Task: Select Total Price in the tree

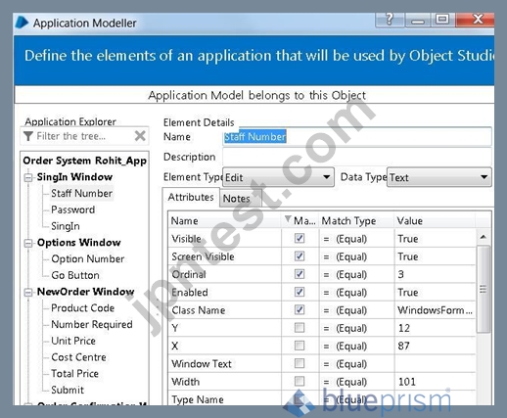Action: 74,373
